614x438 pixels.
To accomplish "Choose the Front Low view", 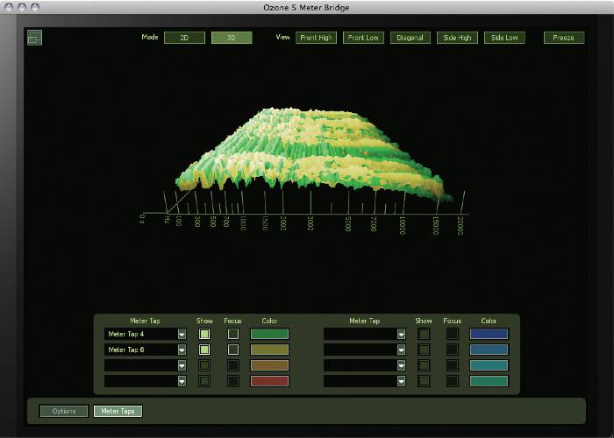I will [364, 38].
